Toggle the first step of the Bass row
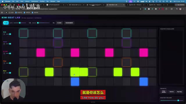 pyautogui.click(x=24, y=72)
